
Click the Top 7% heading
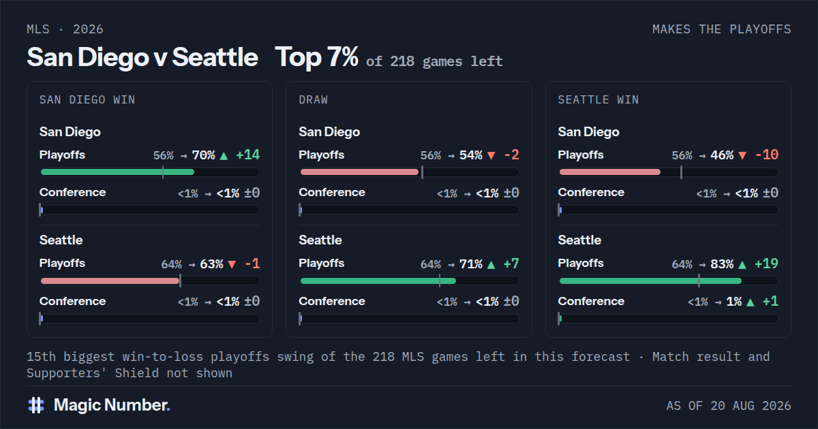pos(317,57)
